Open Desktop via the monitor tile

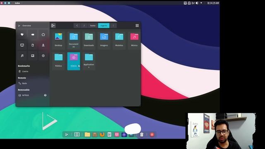(22, 45)
